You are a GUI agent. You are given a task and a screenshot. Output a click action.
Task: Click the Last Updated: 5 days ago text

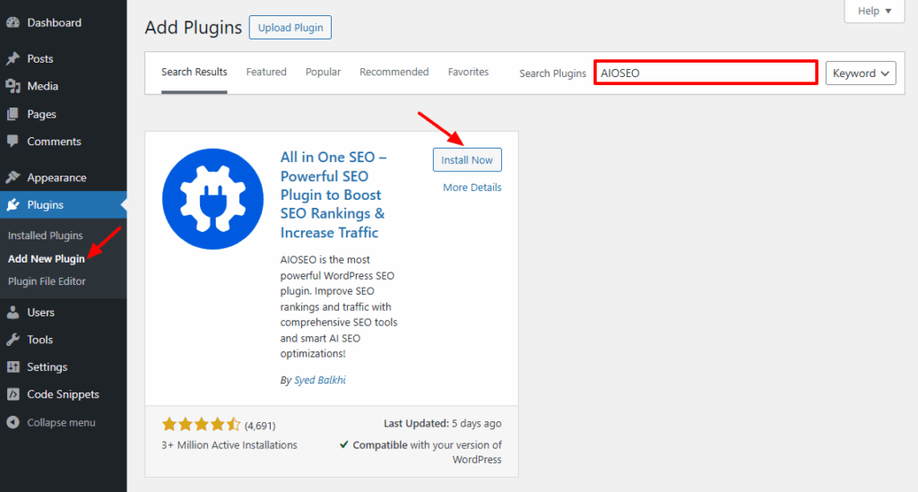click(x=443, y=424)
